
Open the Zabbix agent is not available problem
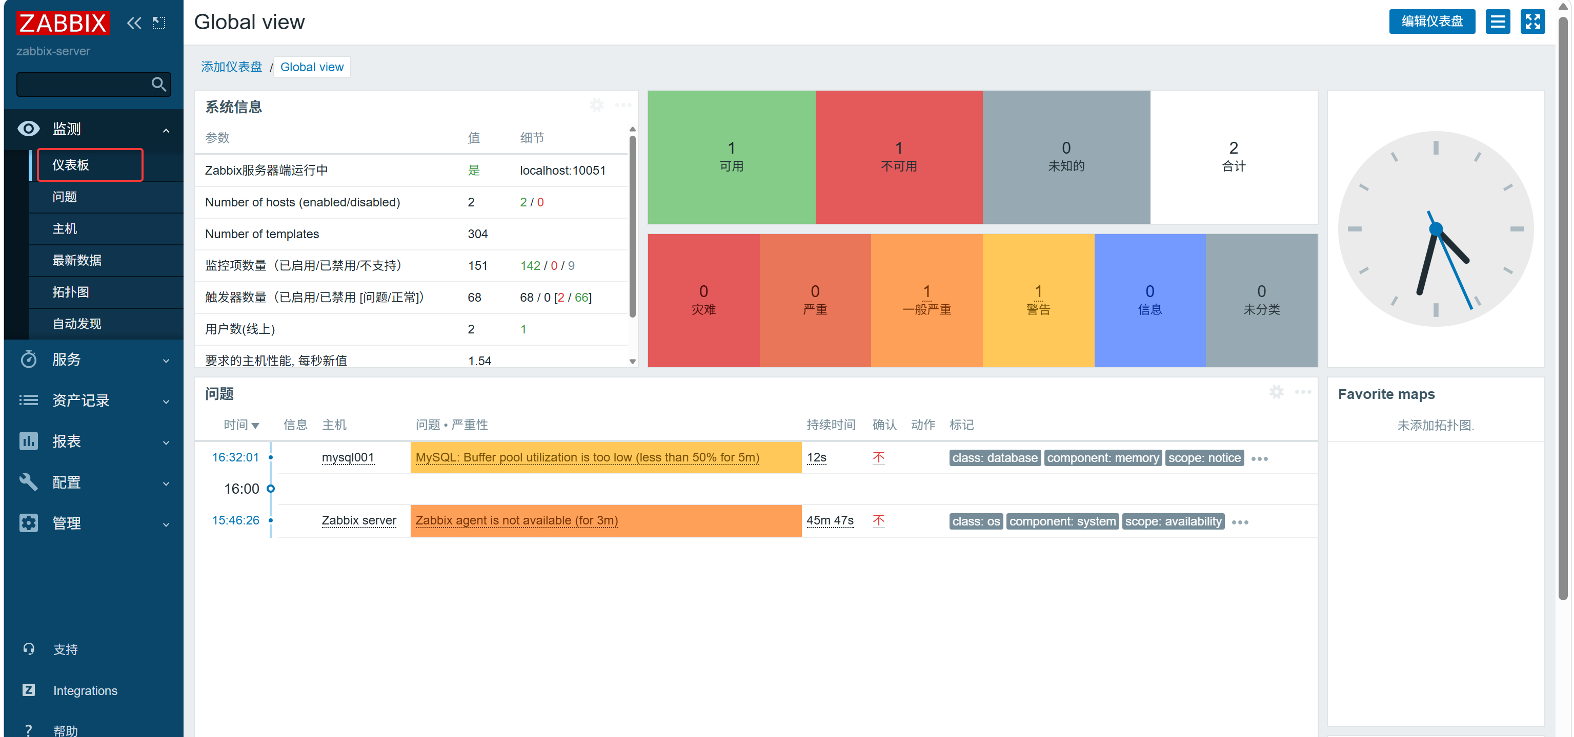[x=517, y=520]
